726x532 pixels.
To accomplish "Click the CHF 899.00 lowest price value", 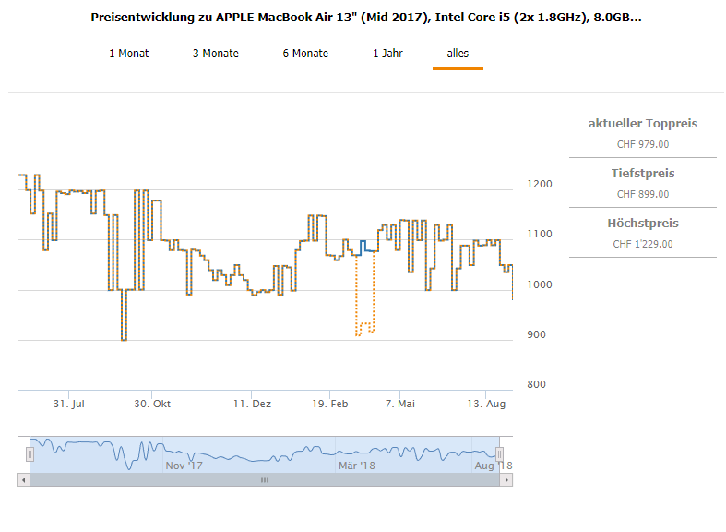I will click(642, 194).
